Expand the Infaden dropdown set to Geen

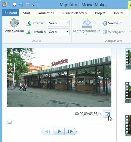[59, 23]
